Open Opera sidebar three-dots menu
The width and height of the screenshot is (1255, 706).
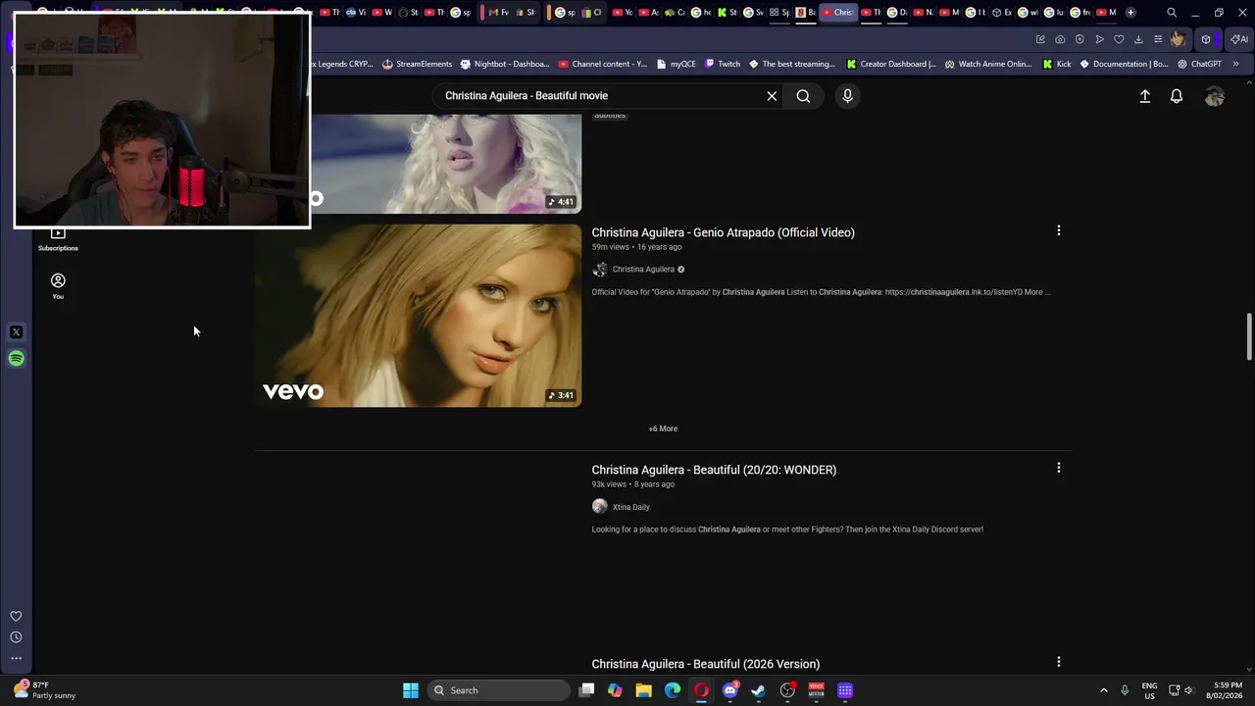point(16,658)
